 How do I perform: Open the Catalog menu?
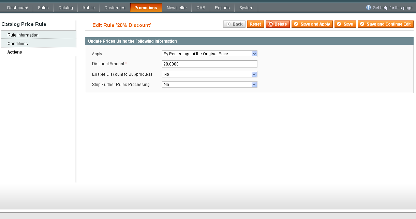(x=65, y=8)
